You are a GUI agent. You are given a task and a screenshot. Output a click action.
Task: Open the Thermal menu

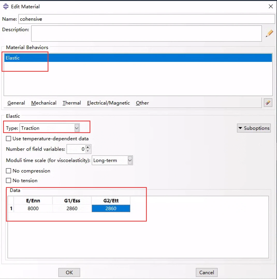pos(71,103)
